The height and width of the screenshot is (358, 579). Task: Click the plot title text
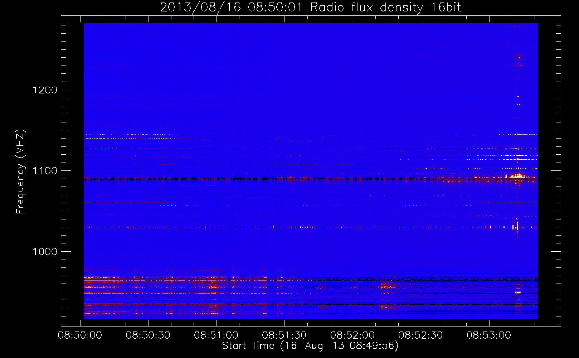310,8
